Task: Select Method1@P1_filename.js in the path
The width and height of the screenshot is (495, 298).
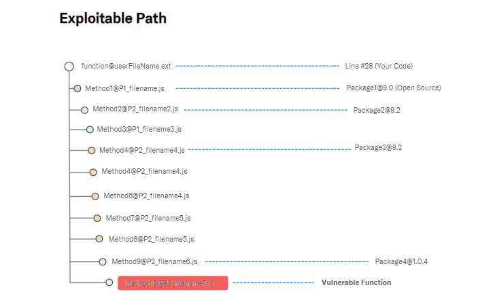Action: coord(124,88)
